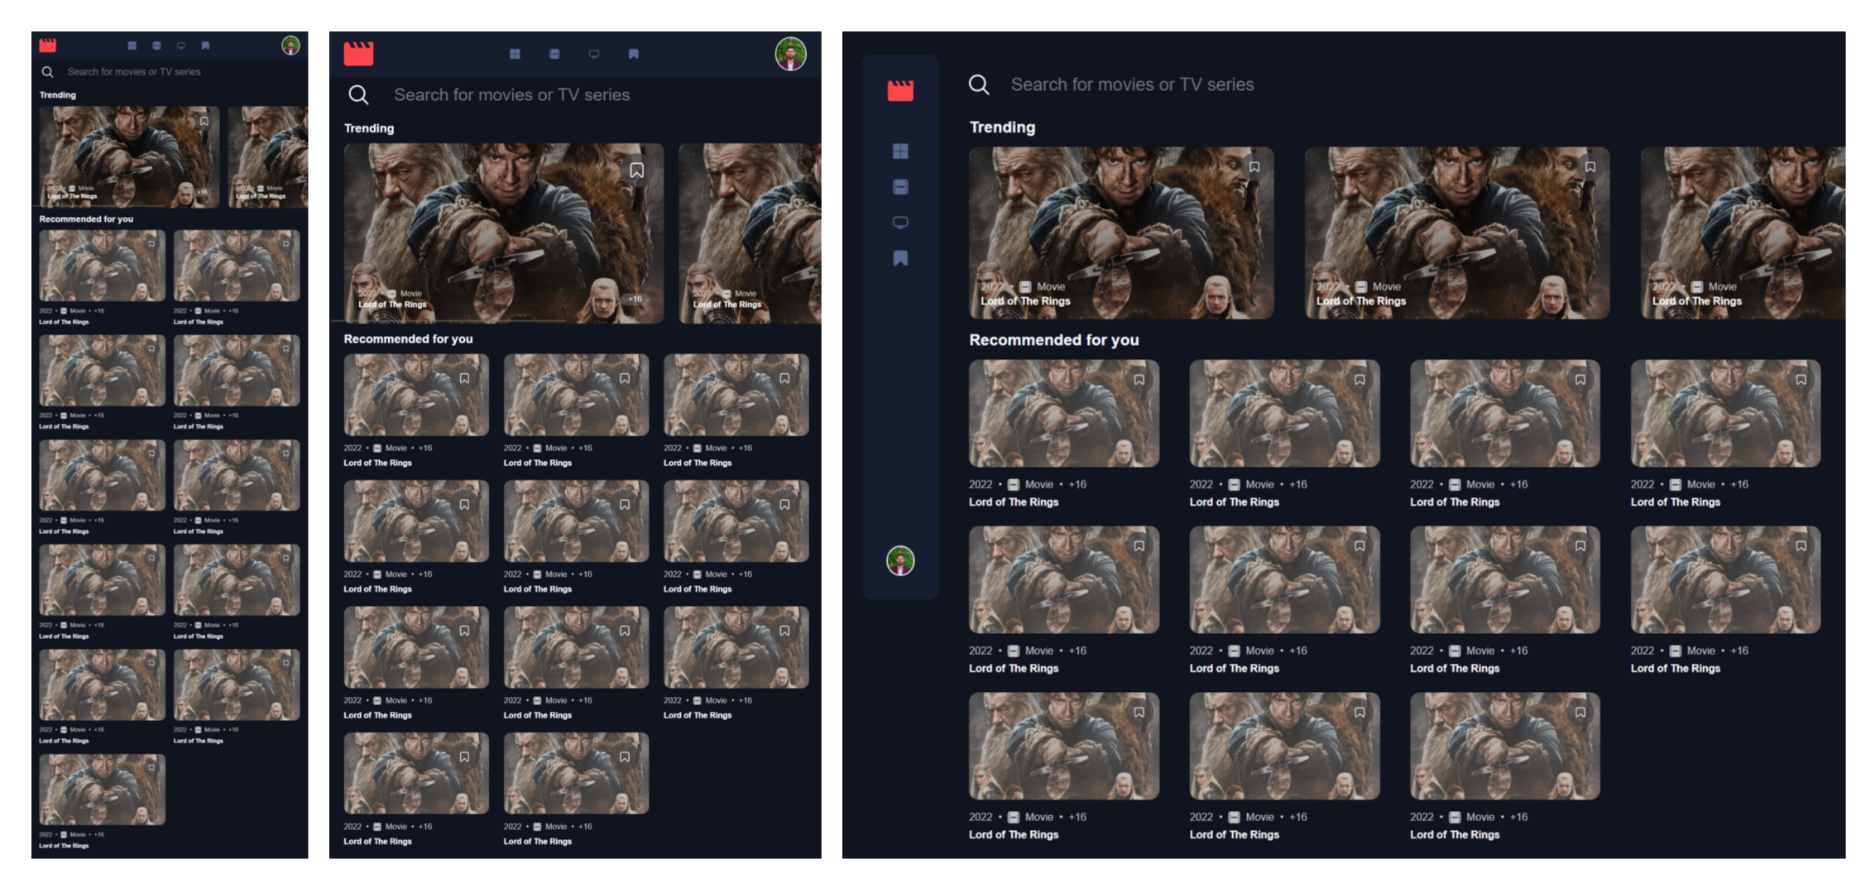Image resolution: width=1856 pixels, height=869 pixels.
Task: Open the Movies film icon in tablet header
Action: pyautogui.click(x=554, y=54)
